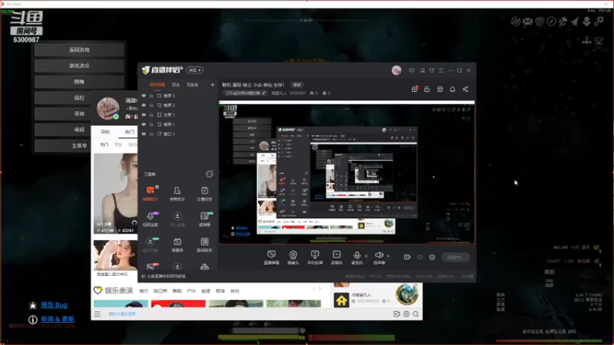Toggle visibility of source 全屏1
Image resolution: width=614 pixels, height=345 pixels.
click(x=144, y=114)
